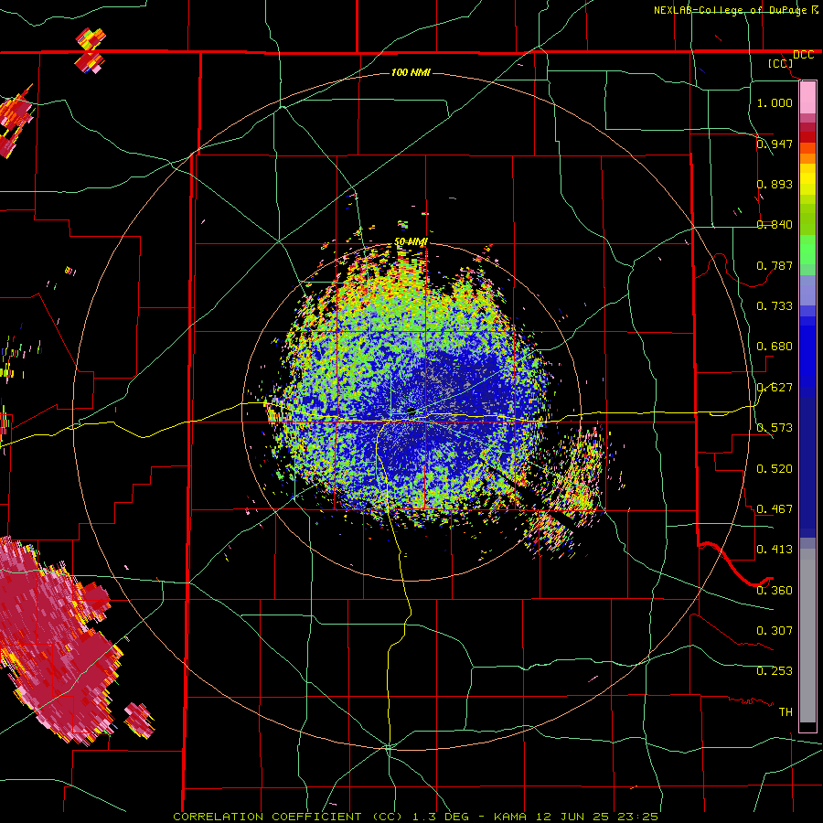The width and height of the screenshot is (823, 823).
Task: Select the 0.520 scale value
Action: tap(775, 469)
